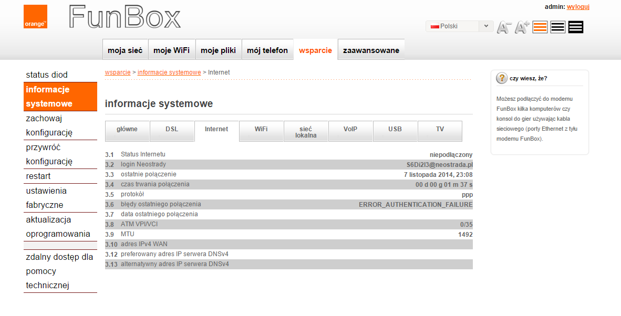This screenshot has width=621, height=316.
Task: Select the orange contrast theme icon
Action: click(540, 27)
